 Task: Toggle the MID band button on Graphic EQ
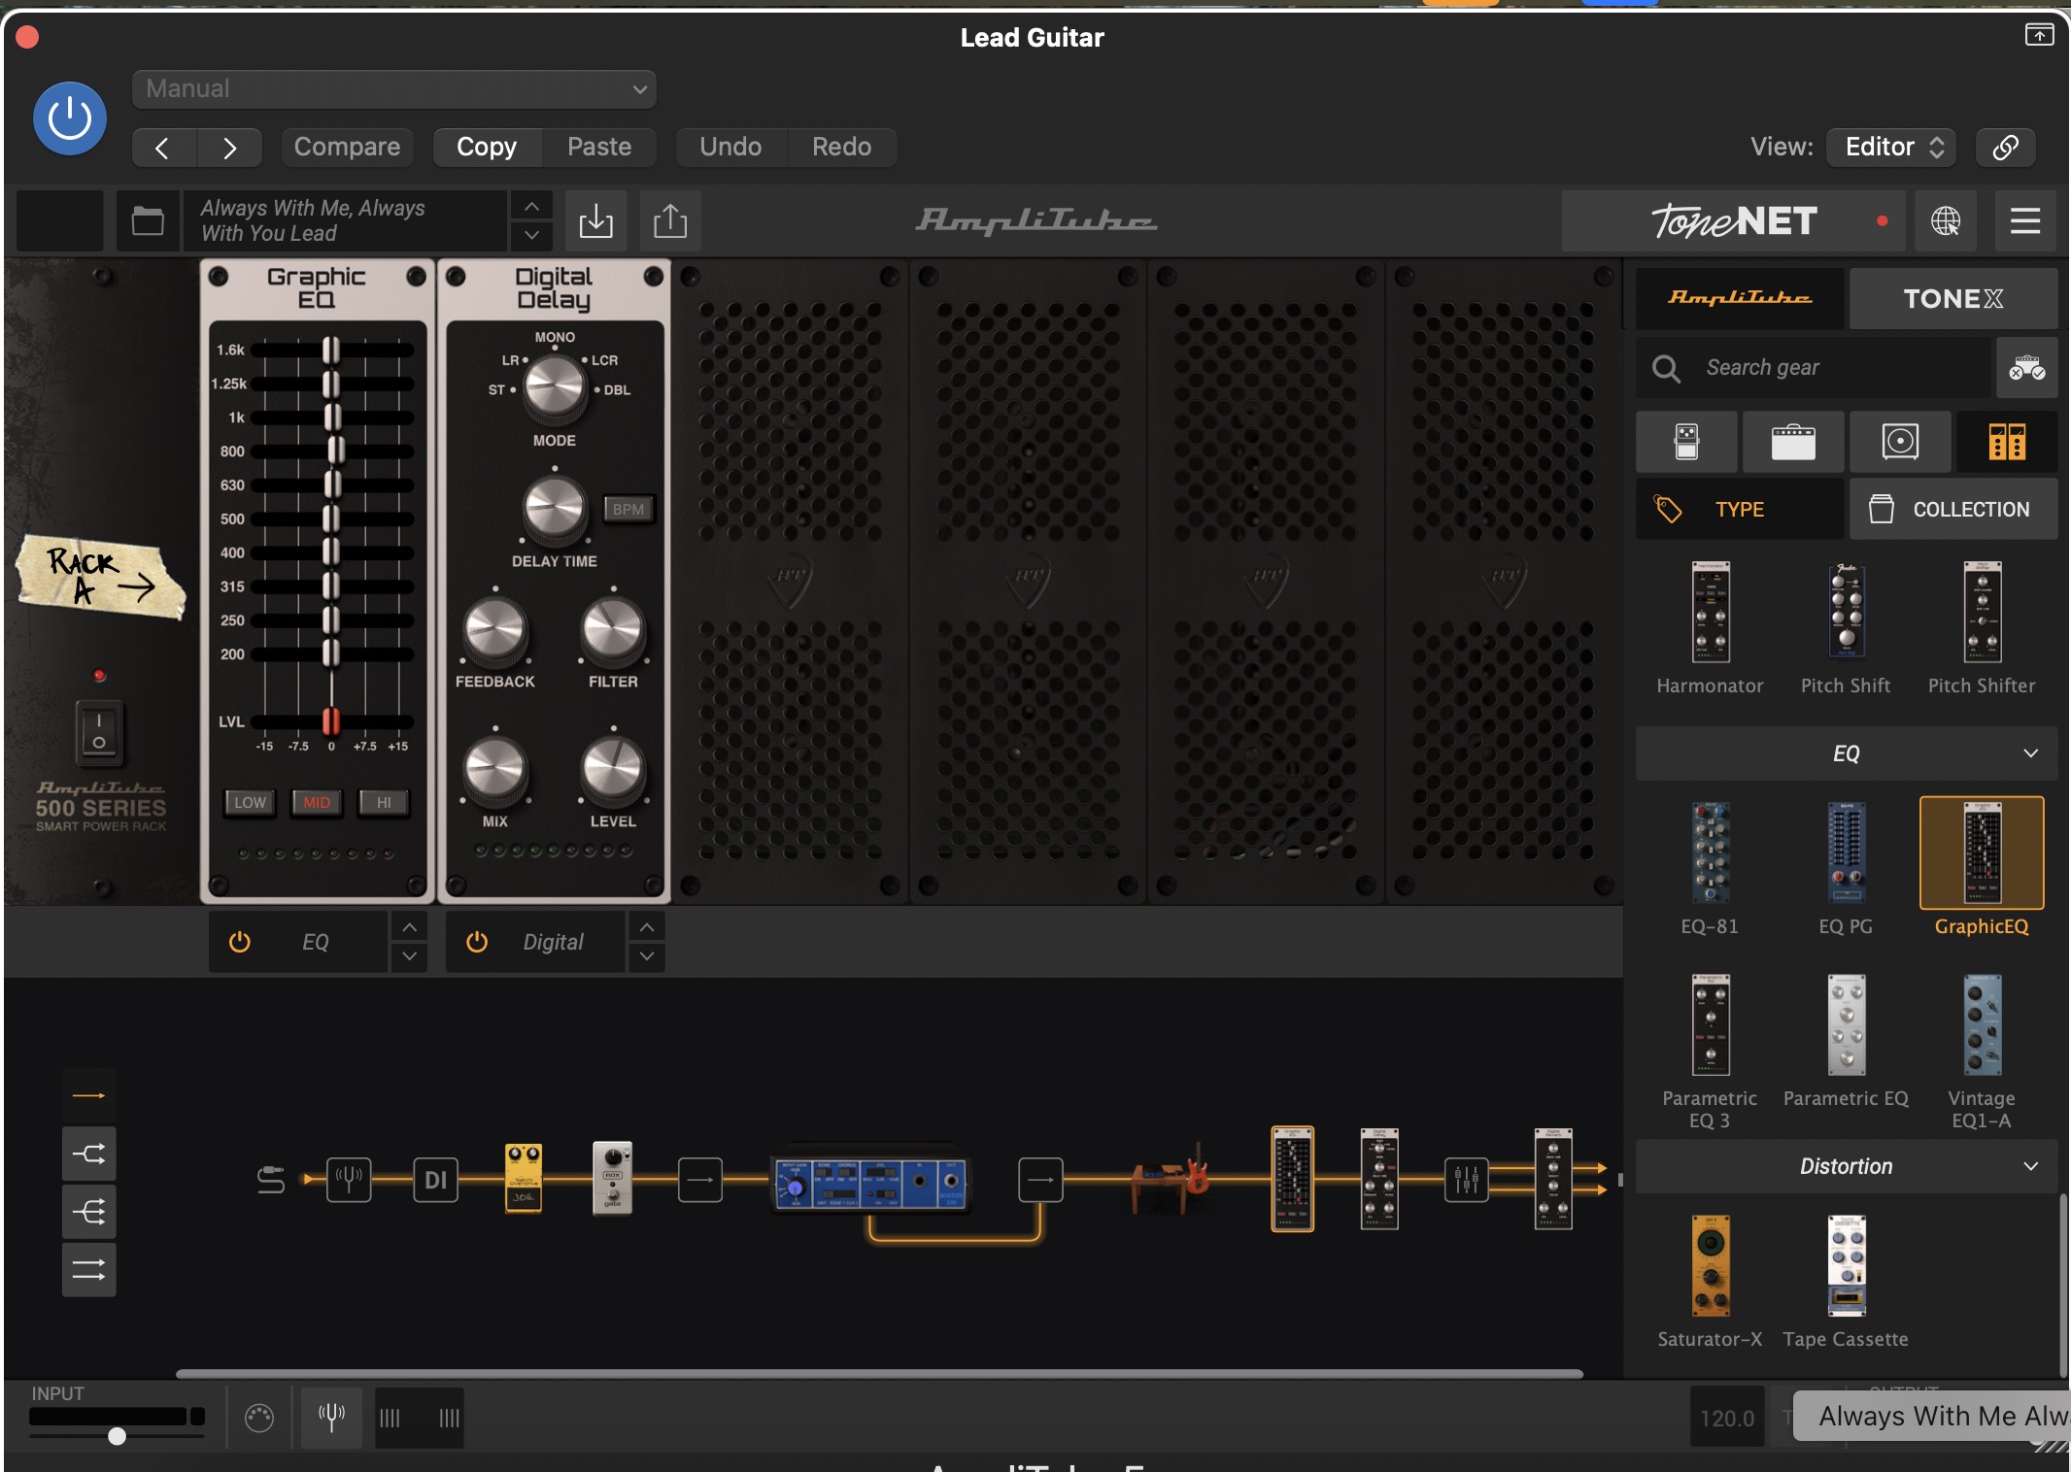[x=317, y=802]
